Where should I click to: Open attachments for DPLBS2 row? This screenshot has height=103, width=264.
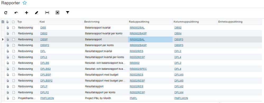pyautogui.click(x=8, y=69)
